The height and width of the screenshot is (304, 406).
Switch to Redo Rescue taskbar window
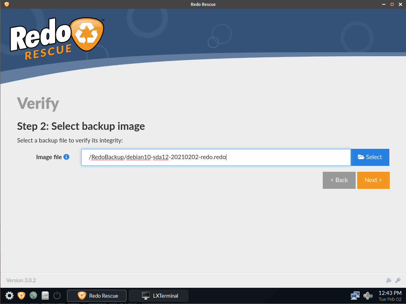97,296
